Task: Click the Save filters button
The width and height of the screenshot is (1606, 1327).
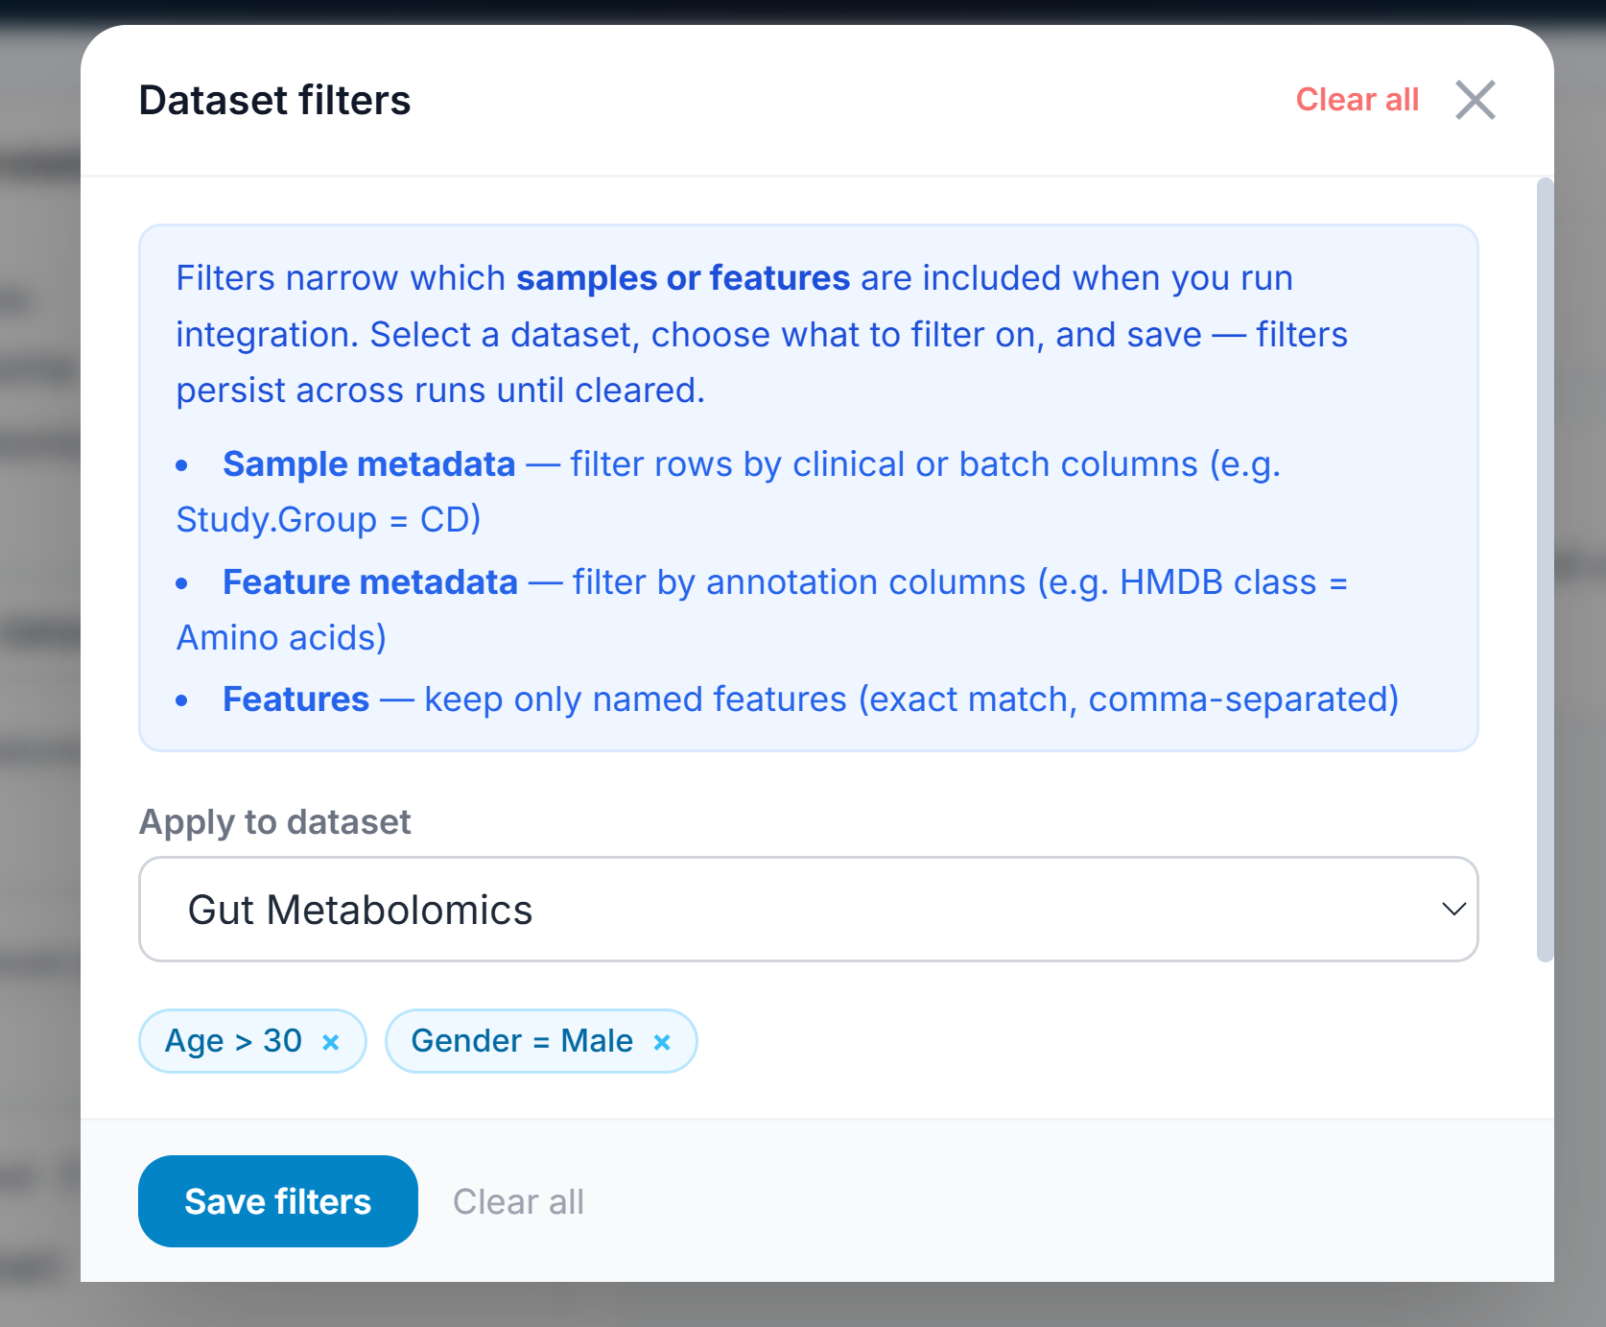Action: (277, 1200)
